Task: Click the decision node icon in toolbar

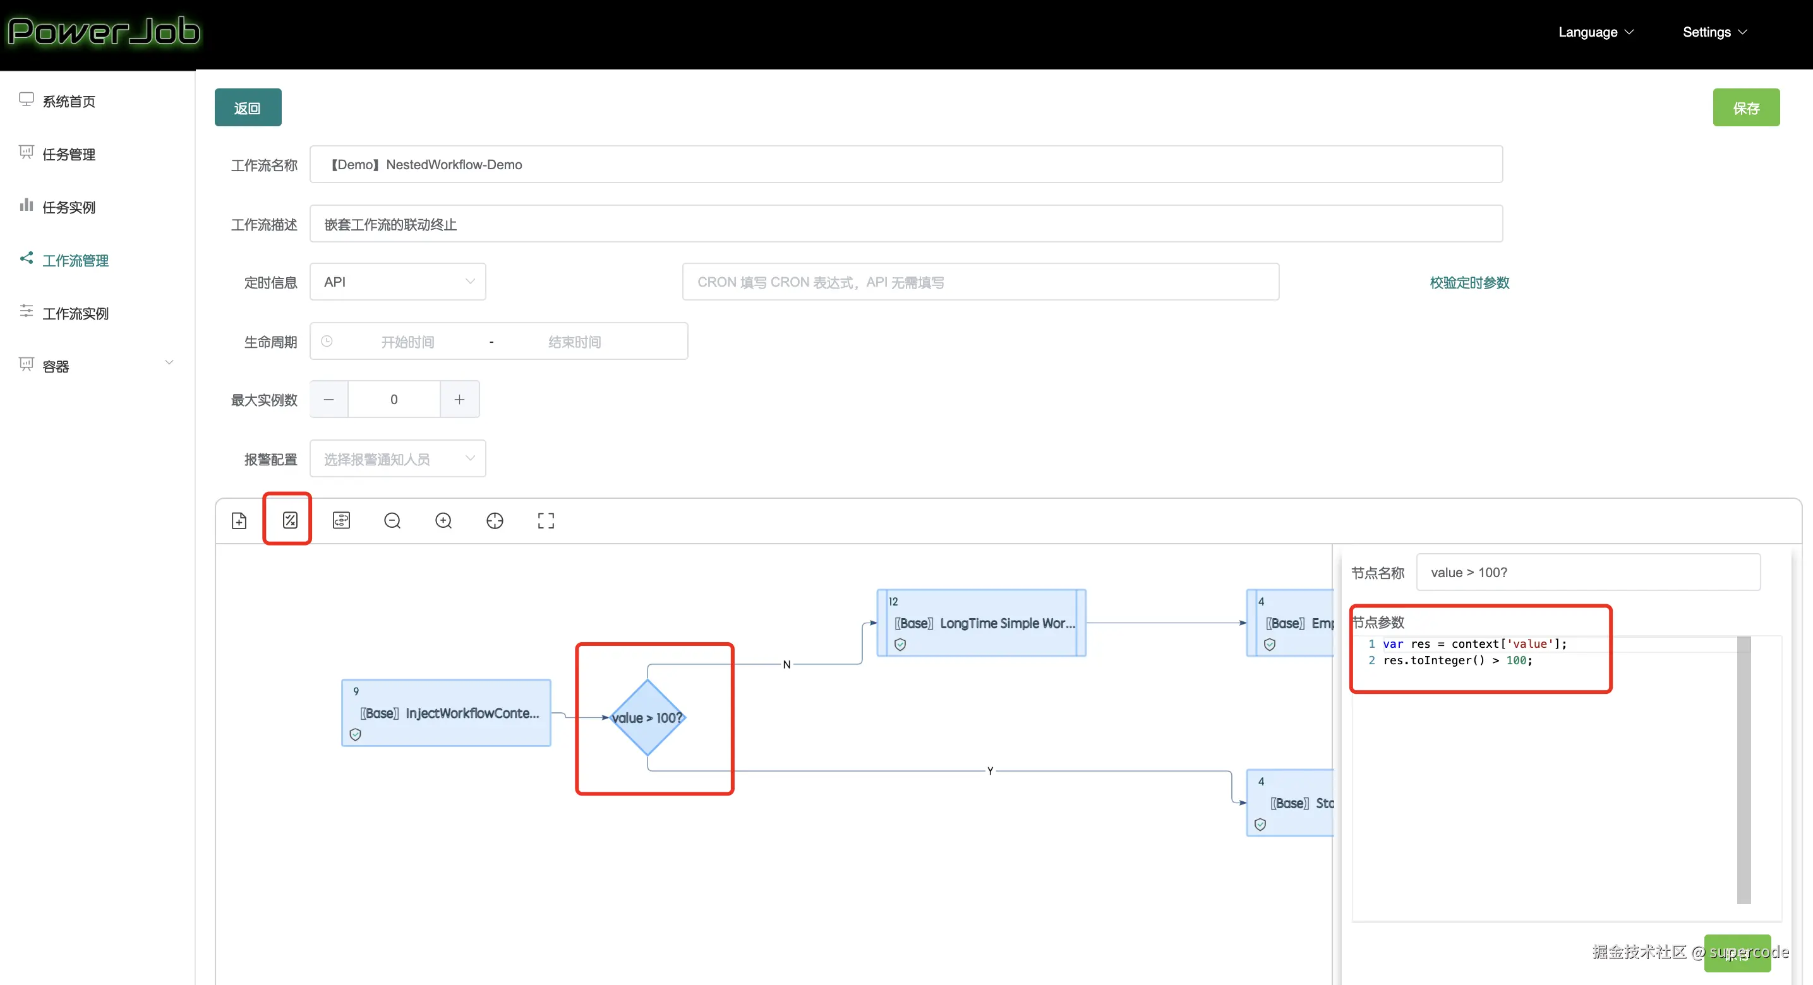Action: (290, 521)
